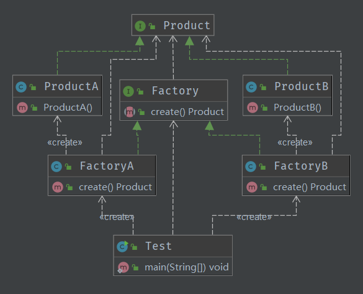
Task: Click lock icon beside ProductB() constructor
Action: click(x=264, y=108)
